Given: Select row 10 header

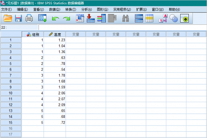Looking at the screenshot, I should click(11, 93).
